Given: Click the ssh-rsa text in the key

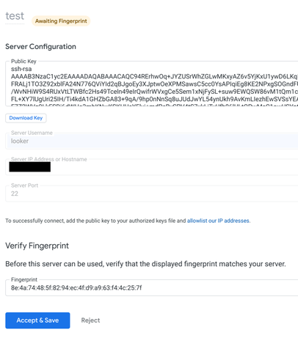Looking at the screenshot, I should [21, 69].
